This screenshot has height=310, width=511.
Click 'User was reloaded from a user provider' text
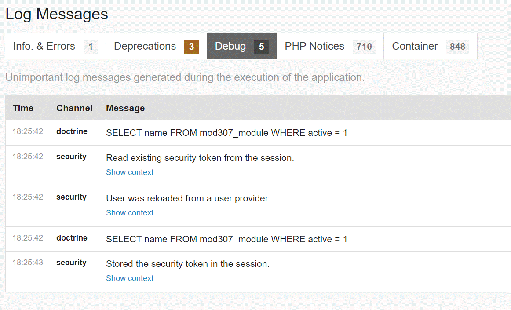click(188, 198)
